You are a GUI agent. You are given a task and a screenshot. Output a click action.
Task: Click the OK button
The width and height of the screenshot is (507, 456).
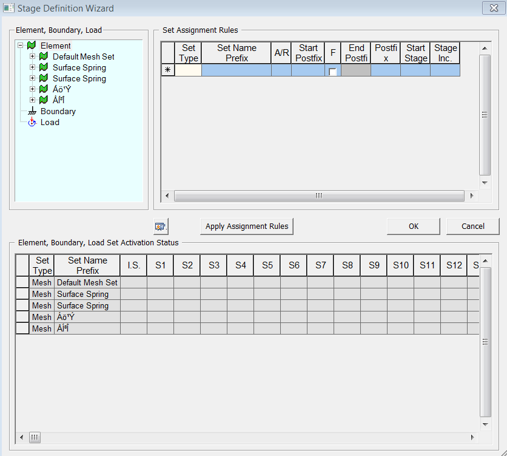coord(413,226)
